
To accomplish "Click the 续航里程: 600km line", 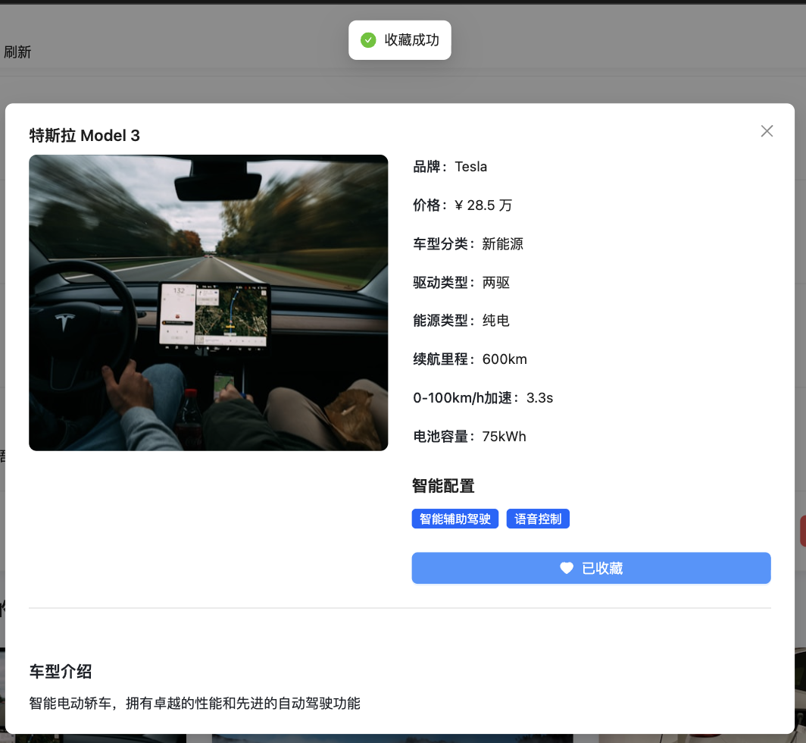I will point(470,359).
